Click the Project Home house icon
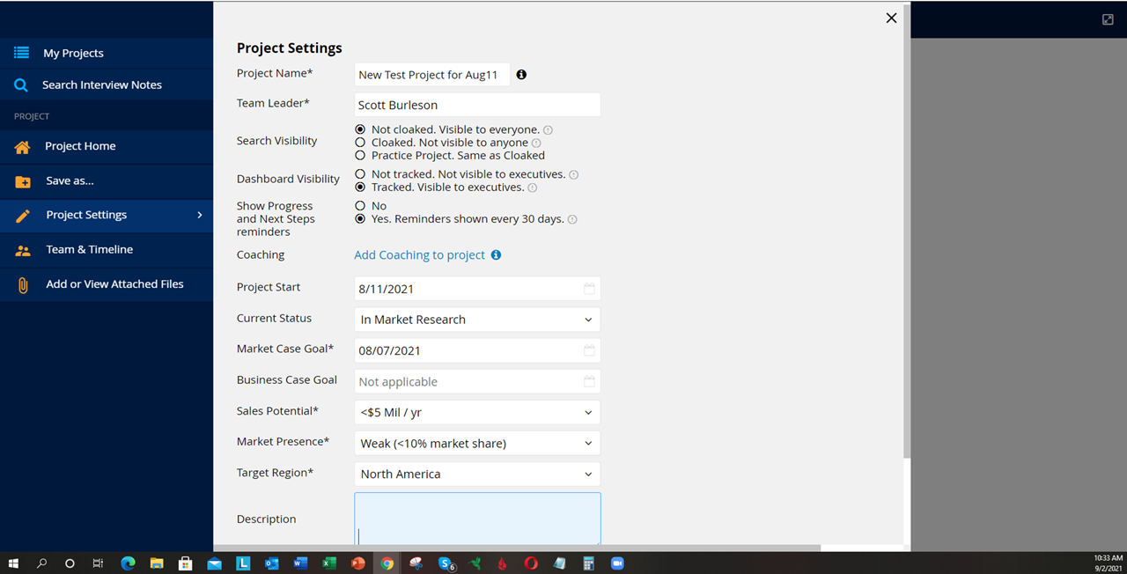Screen dimensions: 1127x574 click(x=22, y=147)
